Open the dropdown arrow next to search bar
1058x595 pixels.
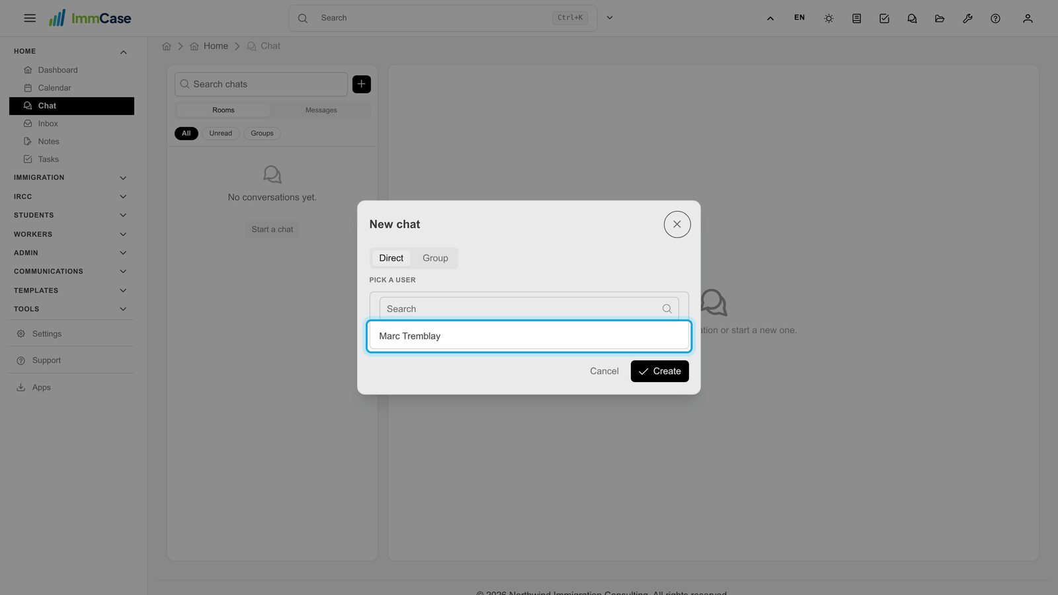pyautogui.click(x=610, y=18)
